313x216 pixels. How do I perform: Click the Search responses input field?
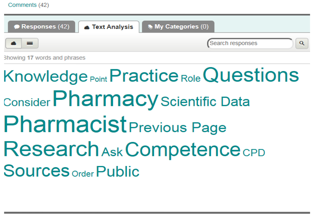(x=250, y=43)
